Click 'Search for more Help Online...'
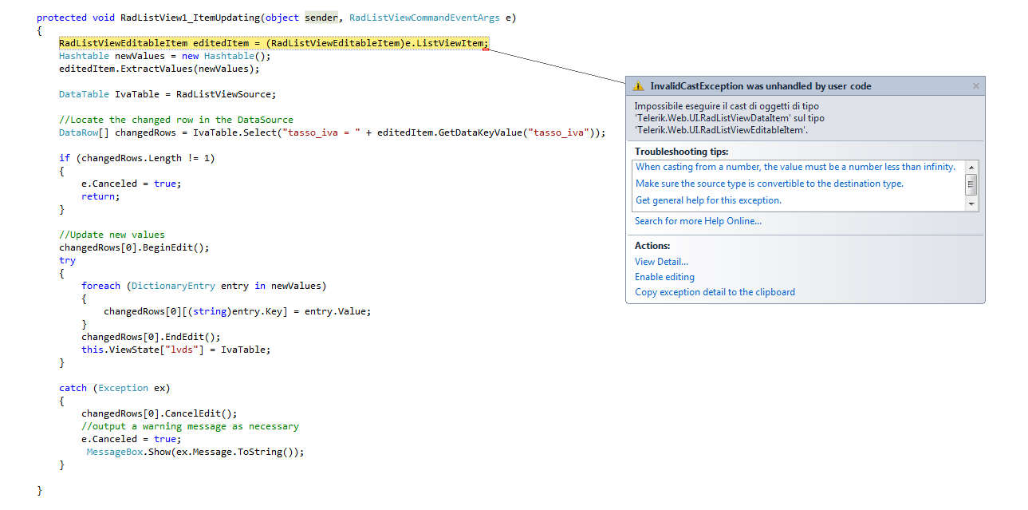 coord(698,221)
